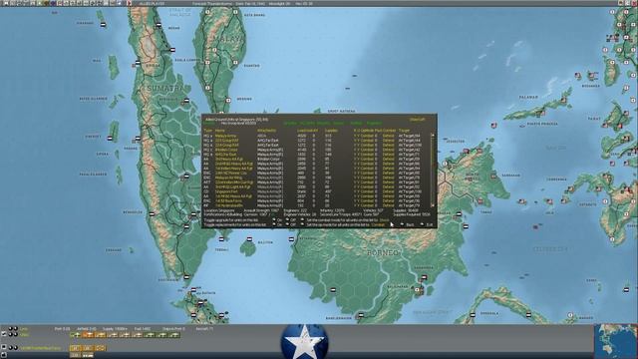Open the 3rd HKSA Light AA Rgt unit
This screenshot has height=359, width=638.
coord(232,186)
